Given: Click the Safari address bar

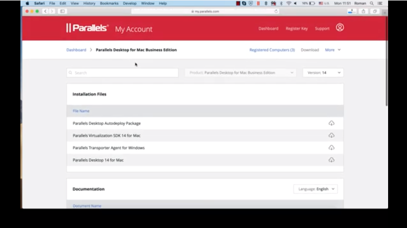Looking at the screenshot, I should [x=205, y=11].
